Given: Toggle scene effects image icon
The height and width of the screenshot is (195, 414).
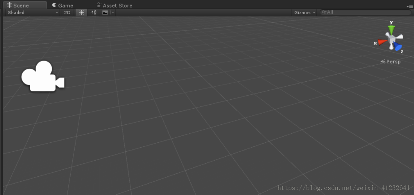Looking at the screenshot, I should pos(105,13).
